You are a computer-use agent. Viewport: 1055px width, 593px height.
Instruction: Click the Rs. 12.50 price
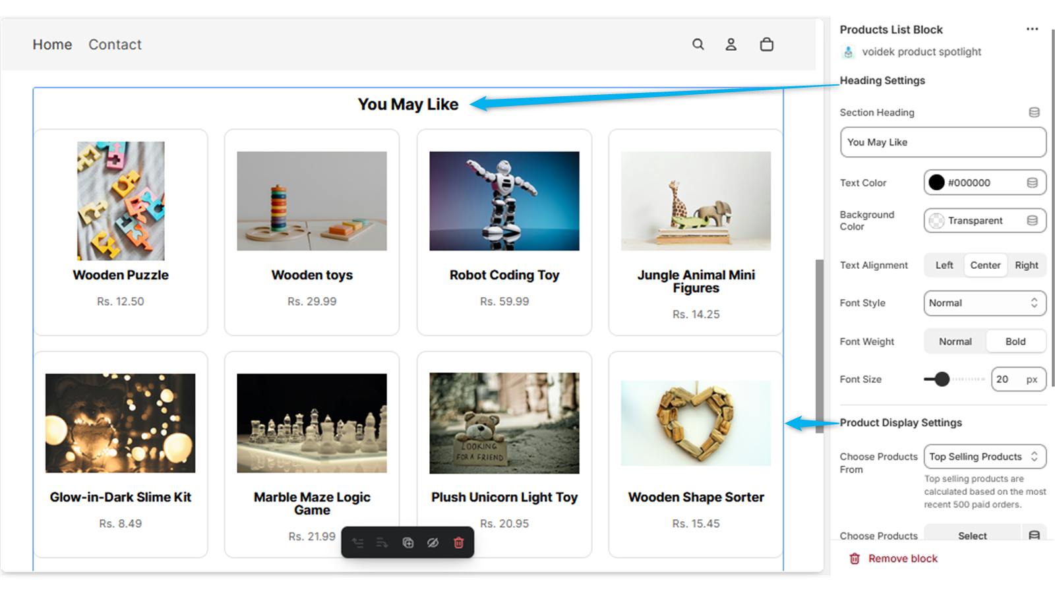click(121, 301)
